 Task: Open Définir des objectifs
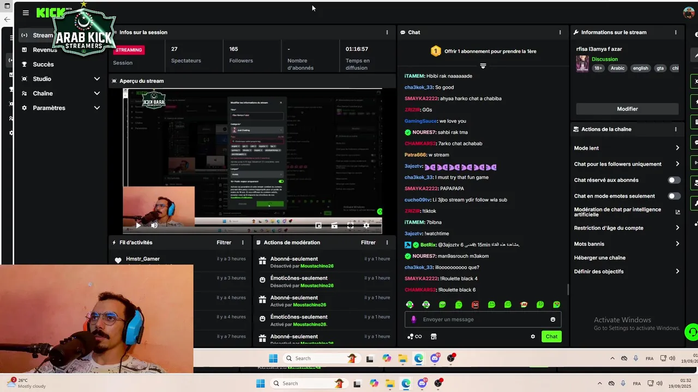(x=627, y=272)
